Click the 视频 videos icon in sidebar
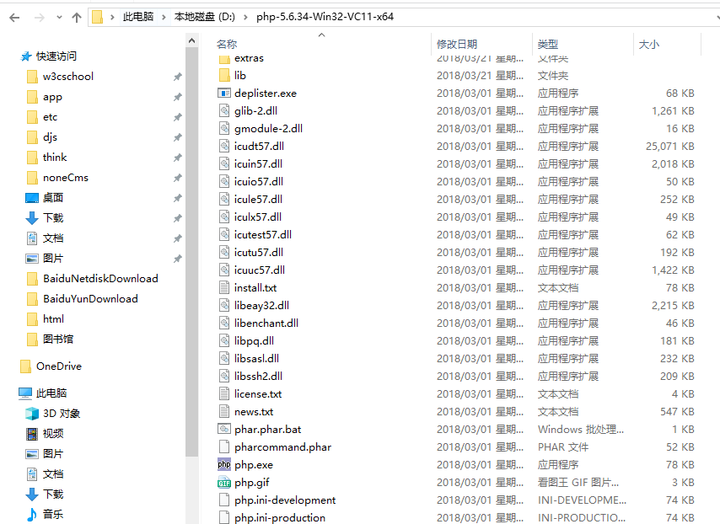Viewport: 720px width, 524px height. 32,434
